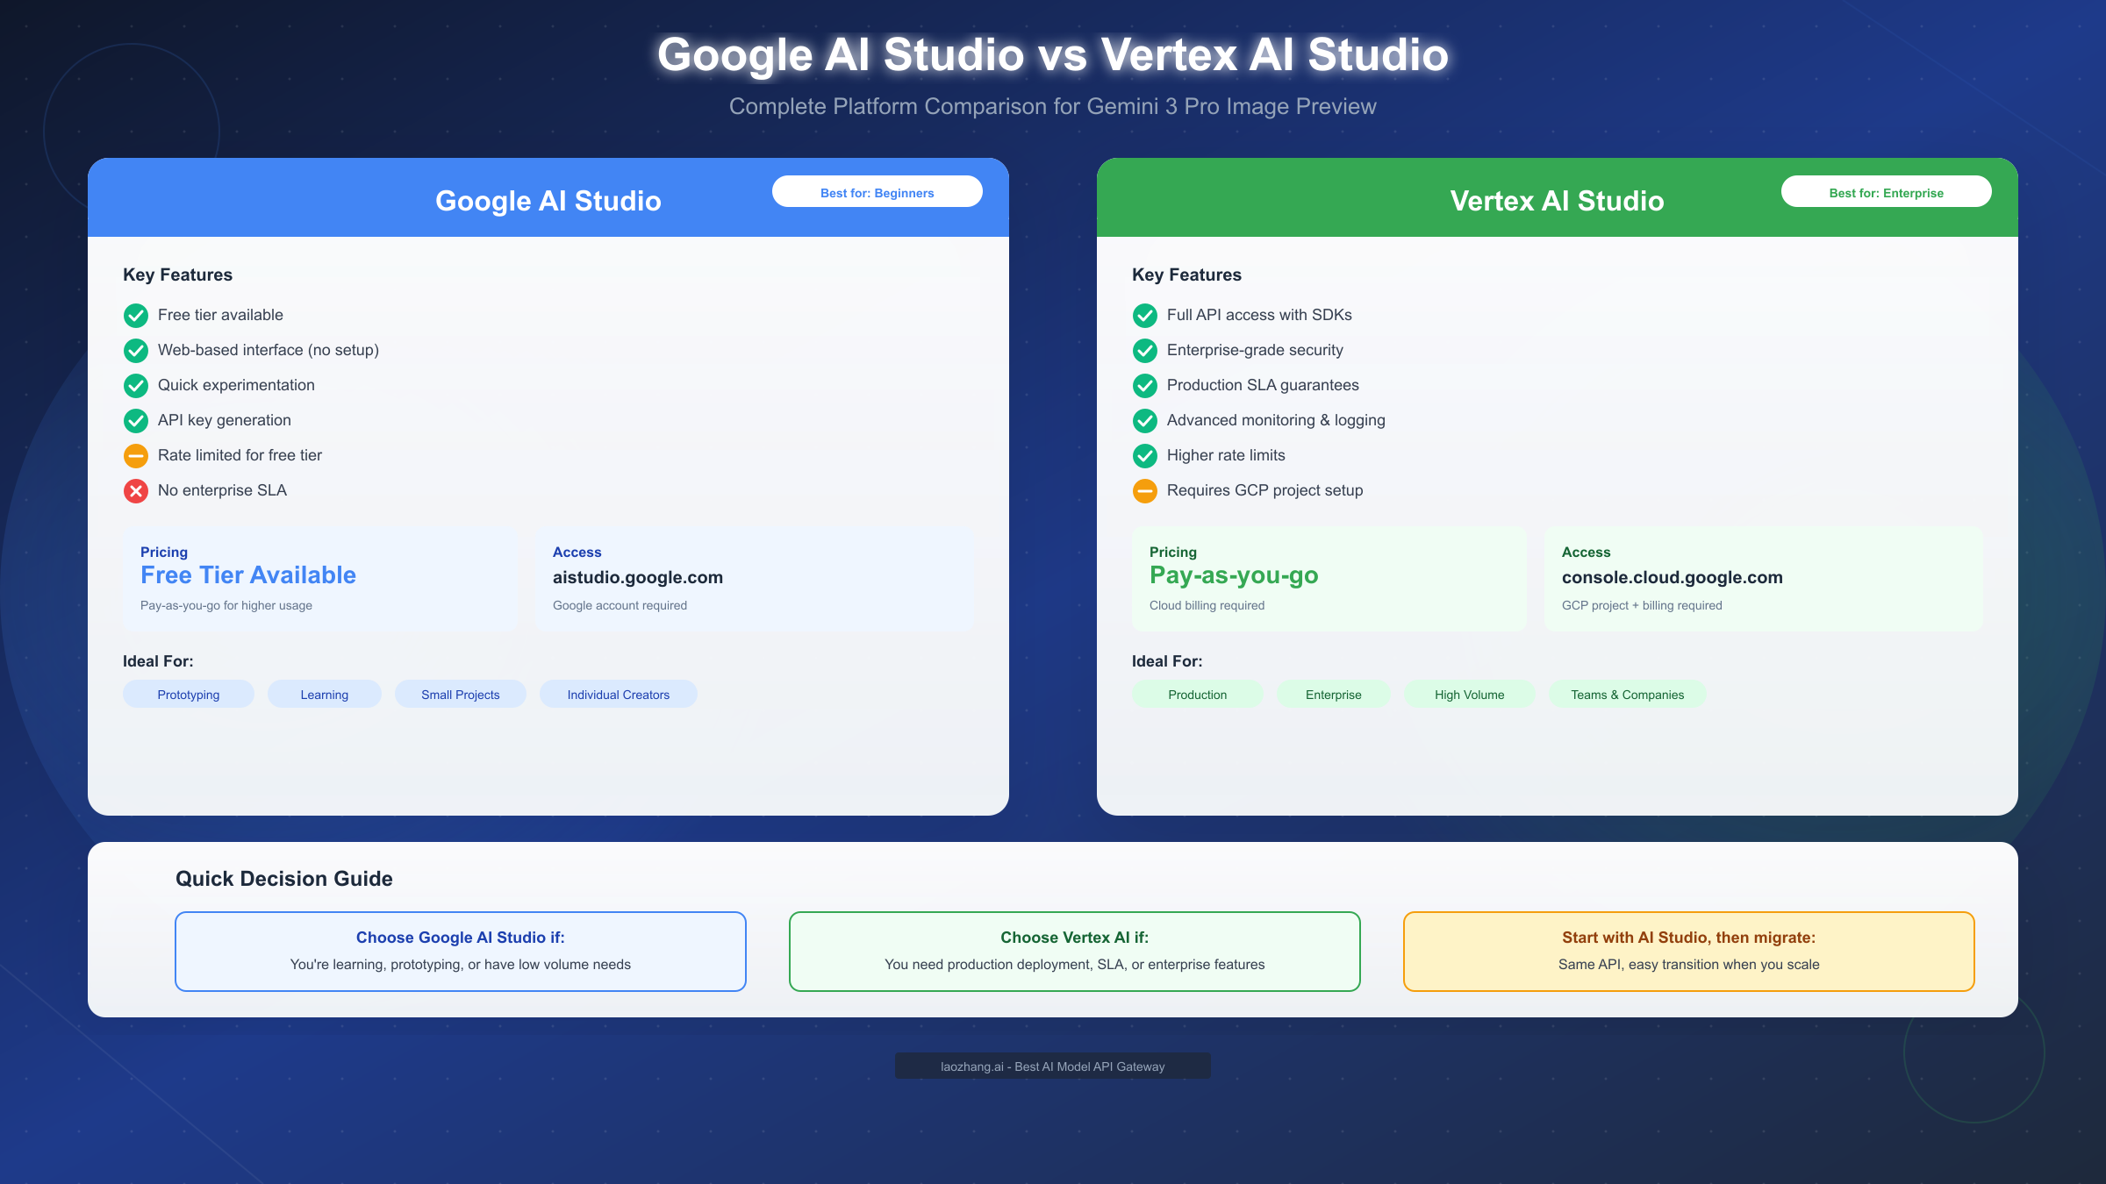Open the console.cloud.google.com access link

click(x=1673, y=577)
